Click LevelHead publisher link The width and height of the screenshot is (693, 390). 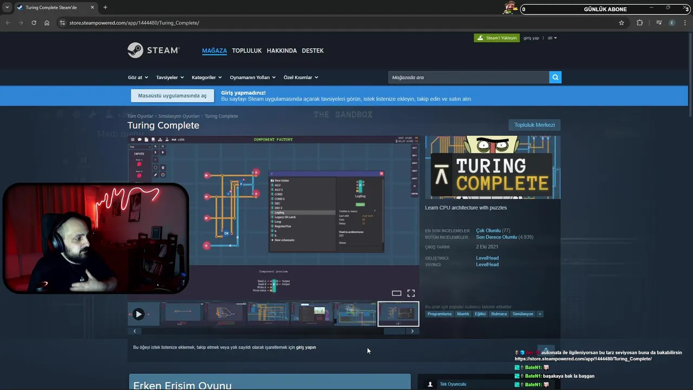pos(487,264)
